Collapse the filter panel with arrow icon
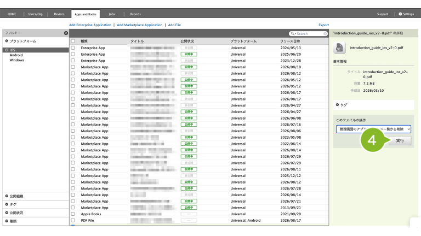This screenshot has height=236, width=421. tap(66, 33)
